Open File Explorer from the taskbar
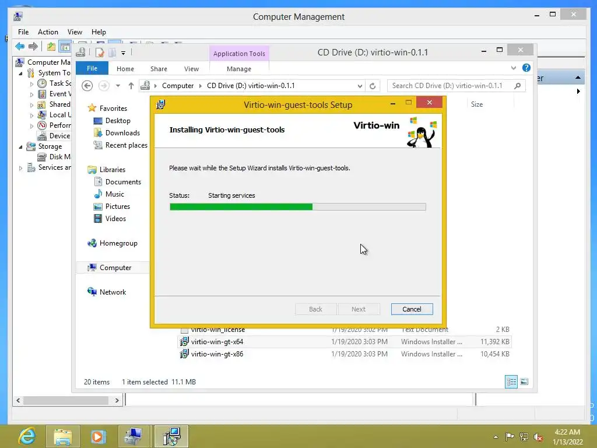Image resolution: width=597 pixels, height=448 pixels. (63, 436)
